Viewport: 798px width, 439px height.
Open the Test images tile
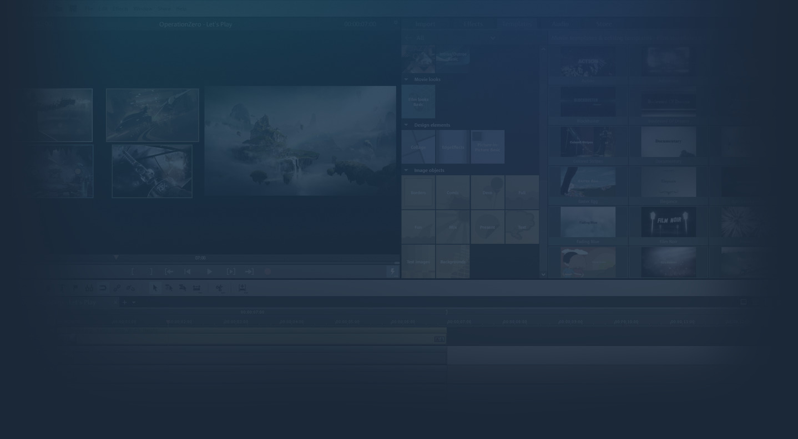[418, 262]
